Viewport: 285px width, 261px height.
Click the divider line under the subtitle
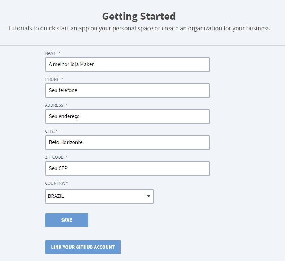142,45
